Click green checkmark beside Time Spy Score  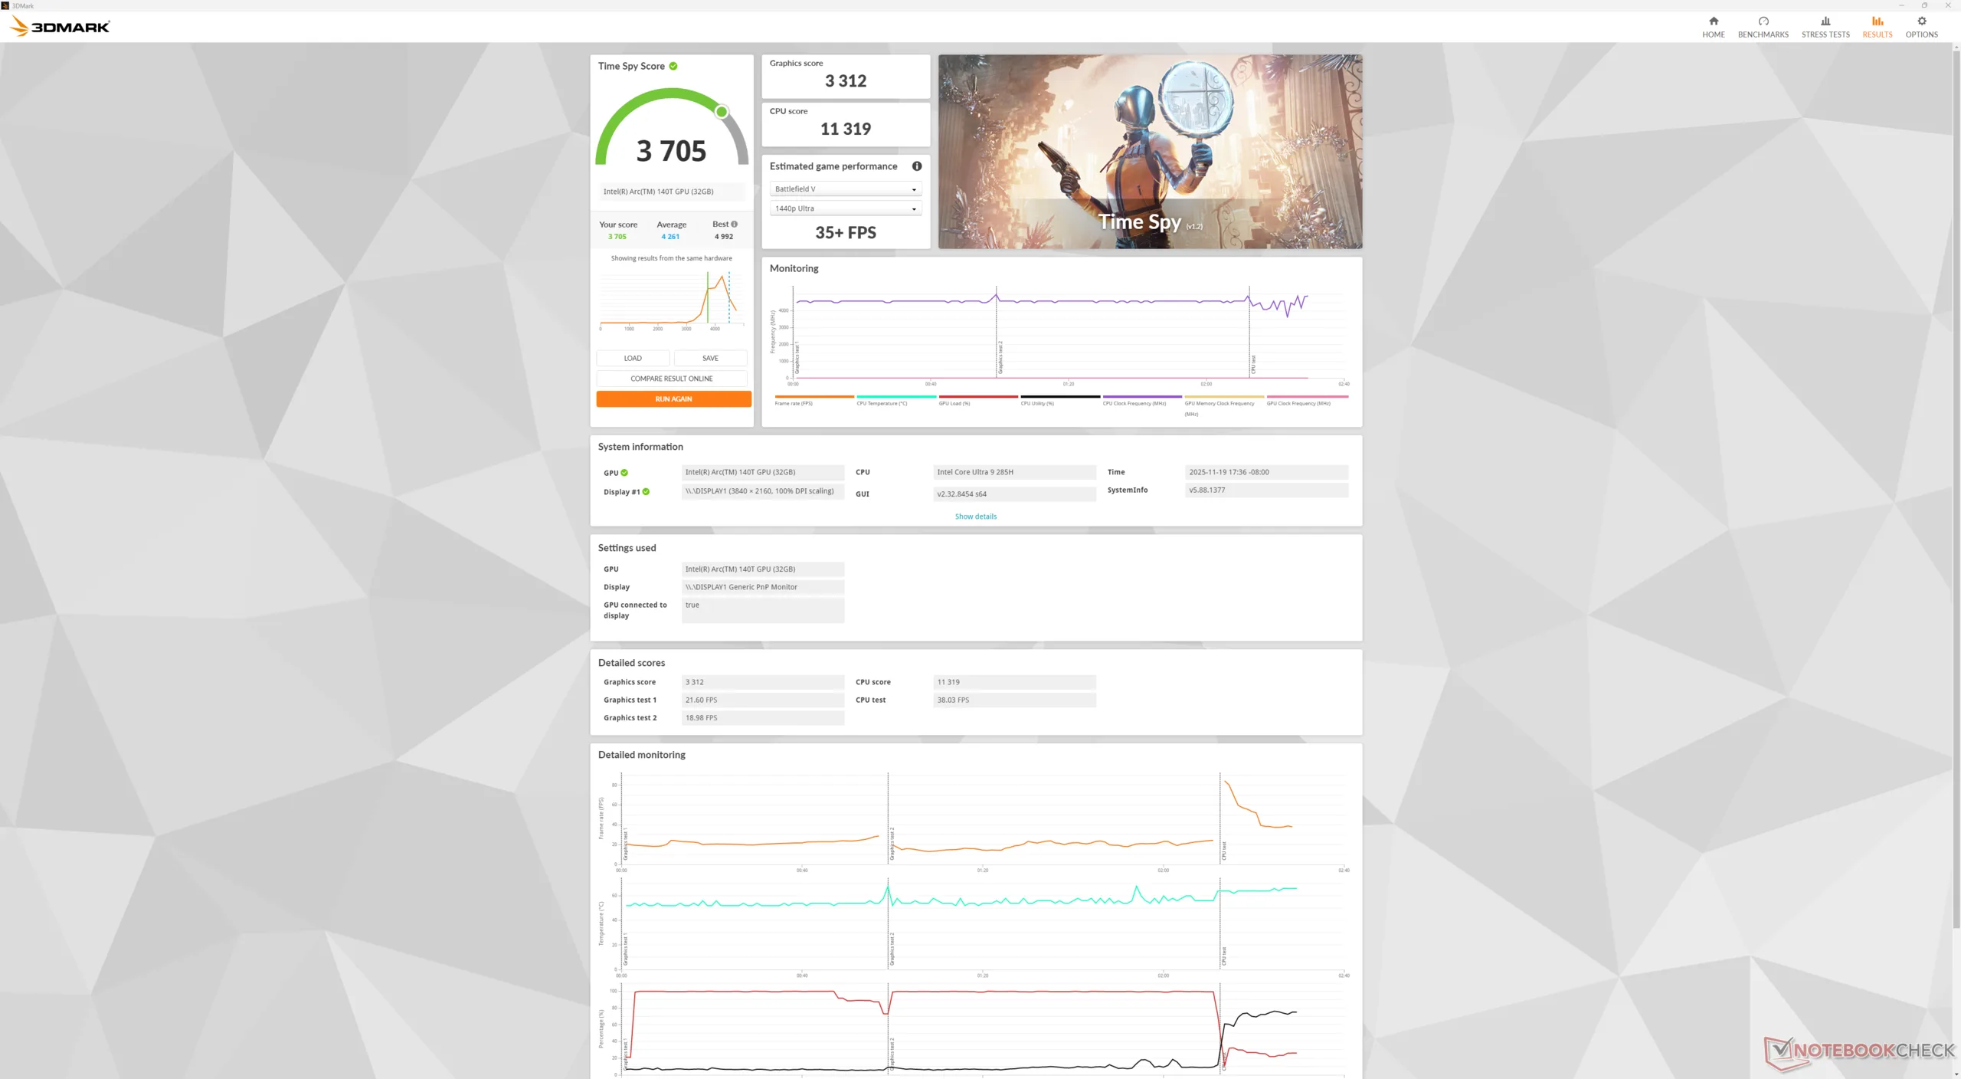(673, 66)
